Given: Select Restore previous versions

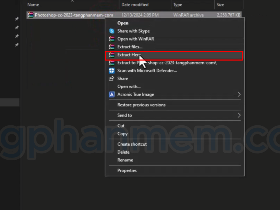Looking at the screenshot, I should click(x=141, y=105).
